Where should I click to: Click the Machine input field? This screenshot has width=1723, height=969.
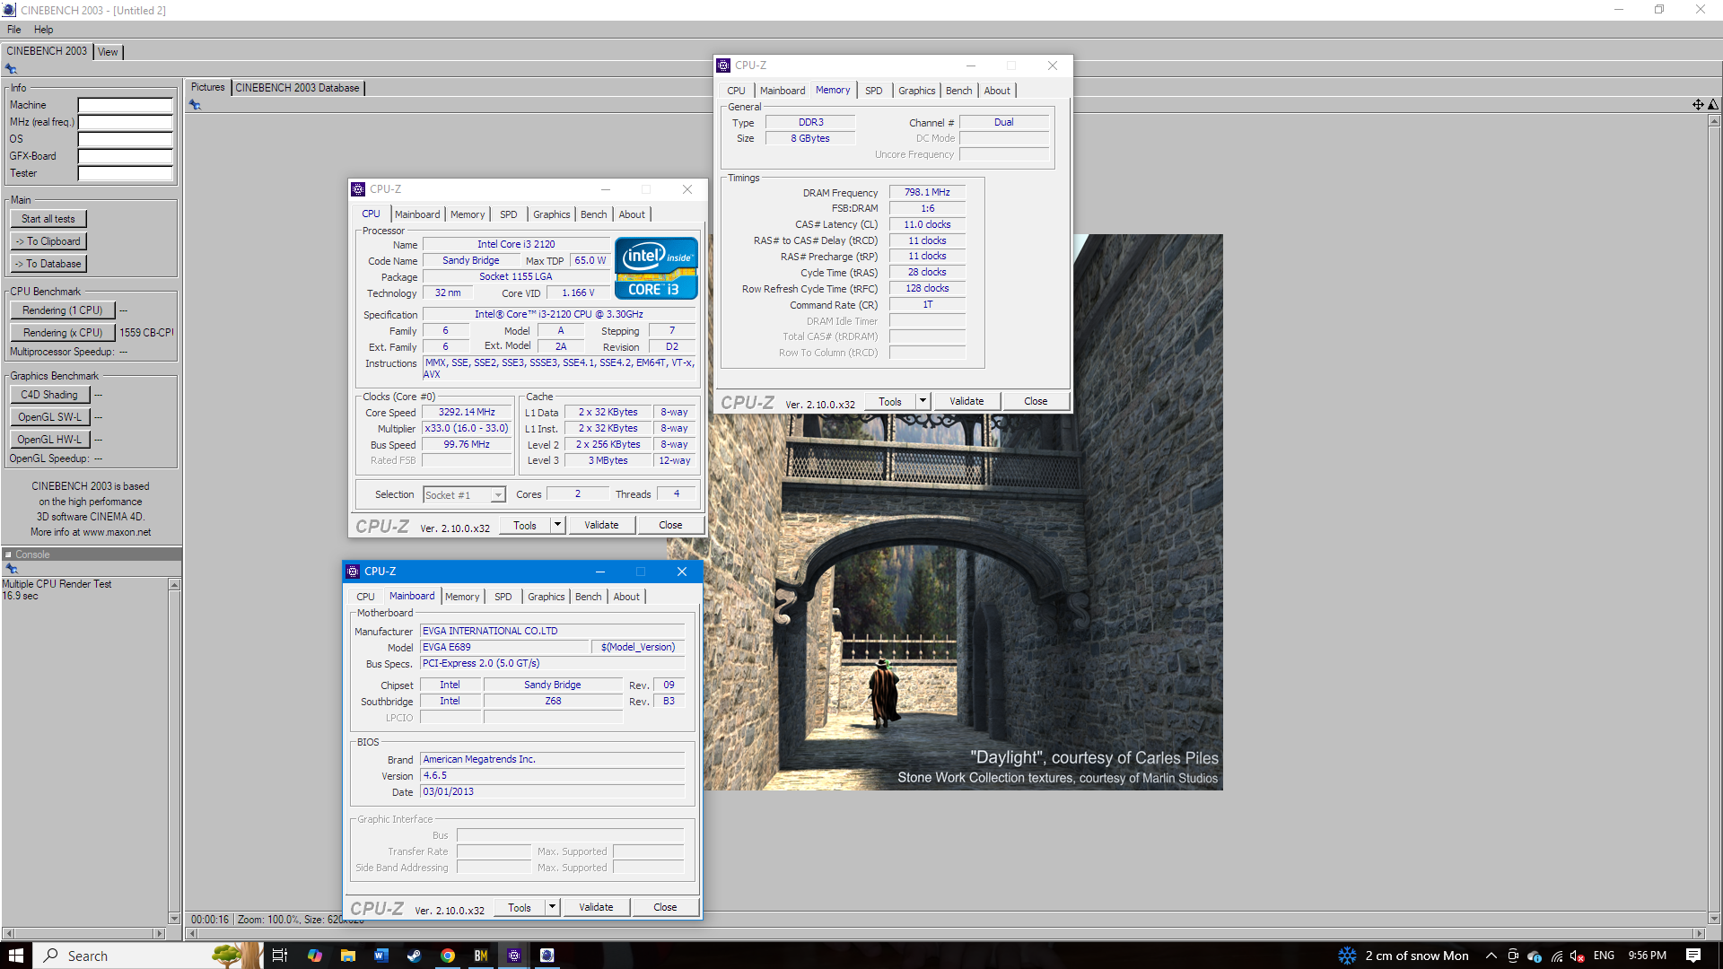point(125,105)
